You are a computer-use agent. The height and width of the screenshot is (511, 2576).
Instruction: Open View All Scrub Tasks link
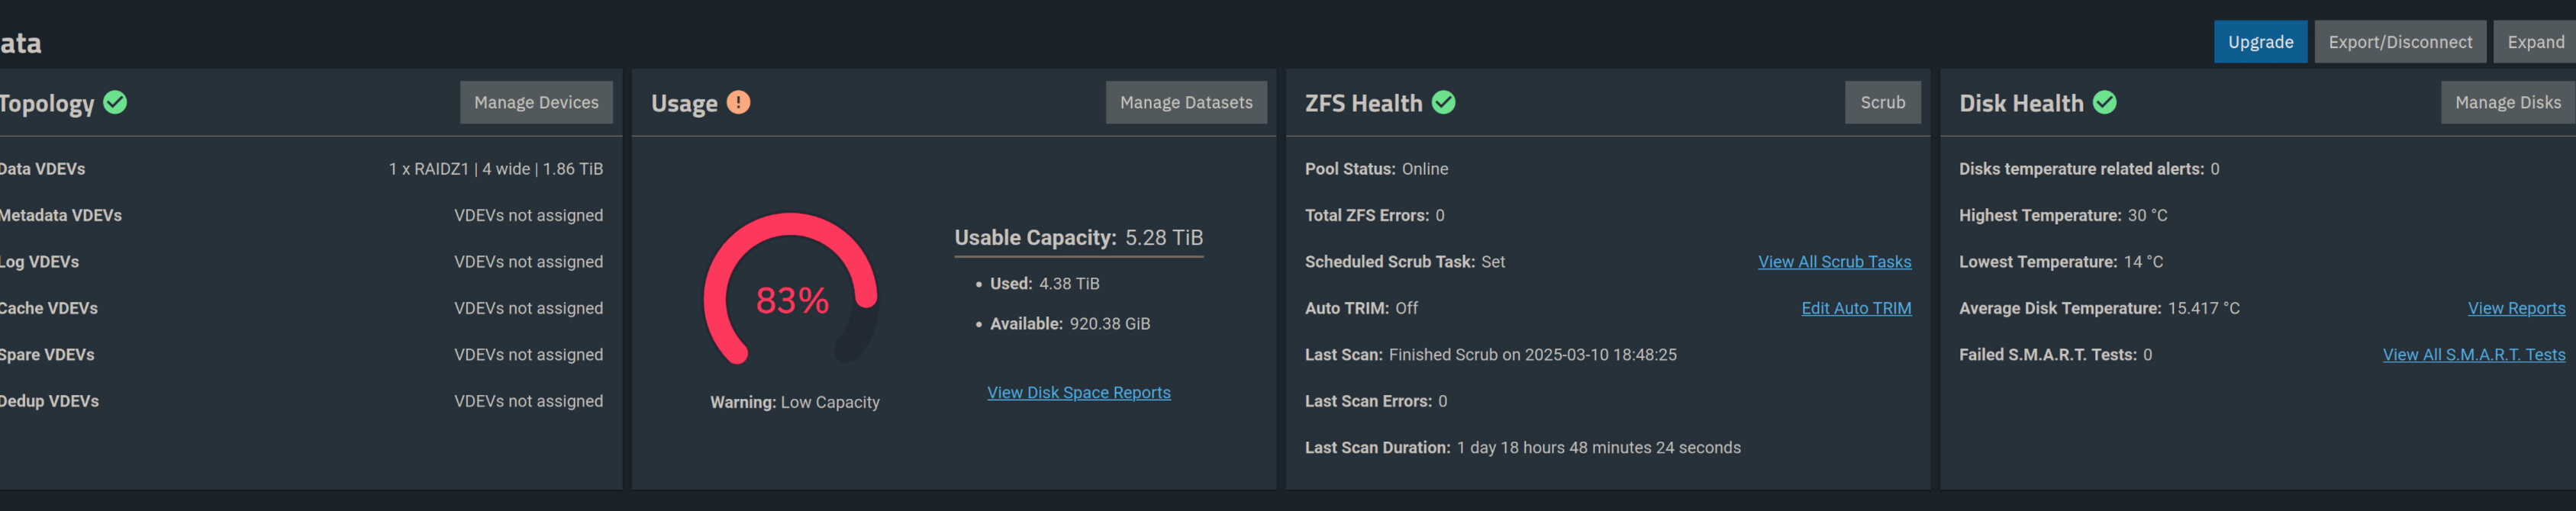coord(1834,261)
